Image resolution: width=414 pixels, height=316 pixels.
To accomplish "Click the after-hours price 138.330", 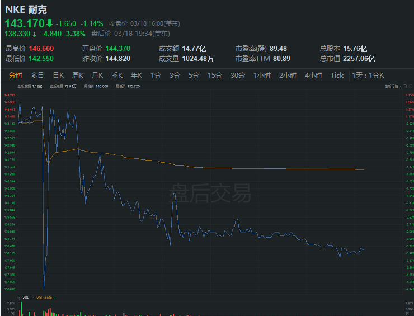I will 17,34.
